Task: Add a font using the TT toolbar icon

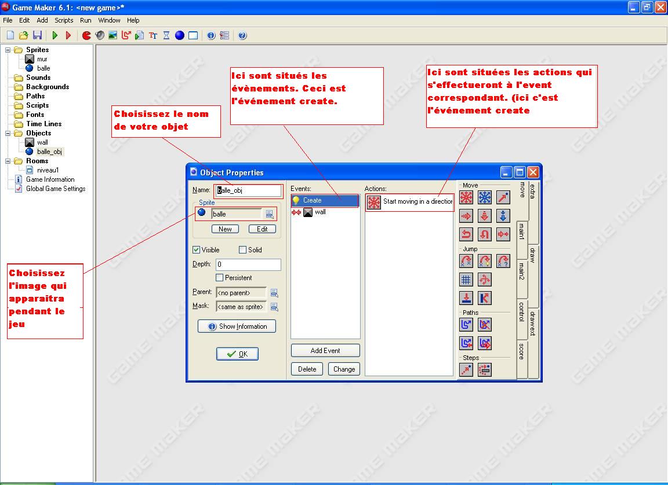Action: [153, 36]
